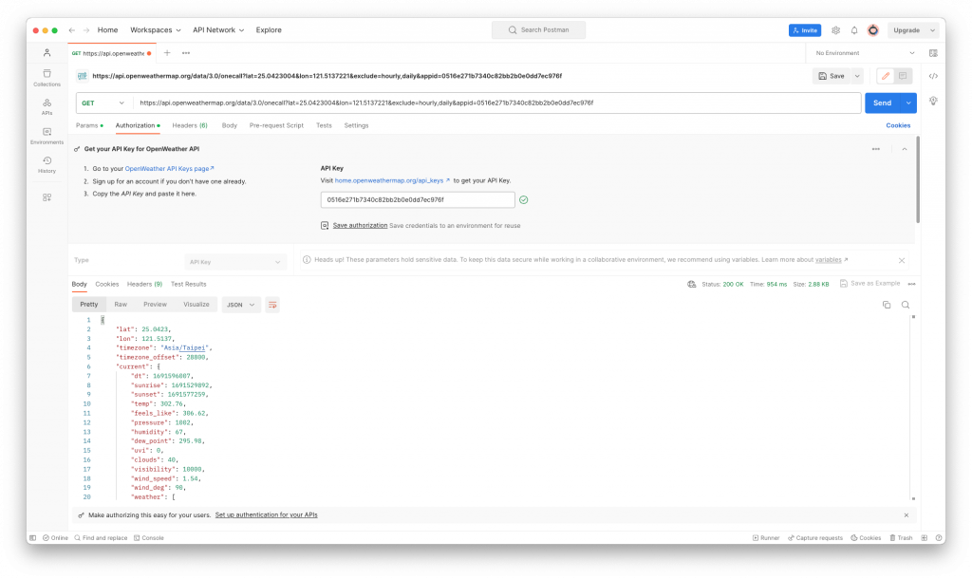
Task: Focus the Search Postman field
Action: click(x=538, y=29)
